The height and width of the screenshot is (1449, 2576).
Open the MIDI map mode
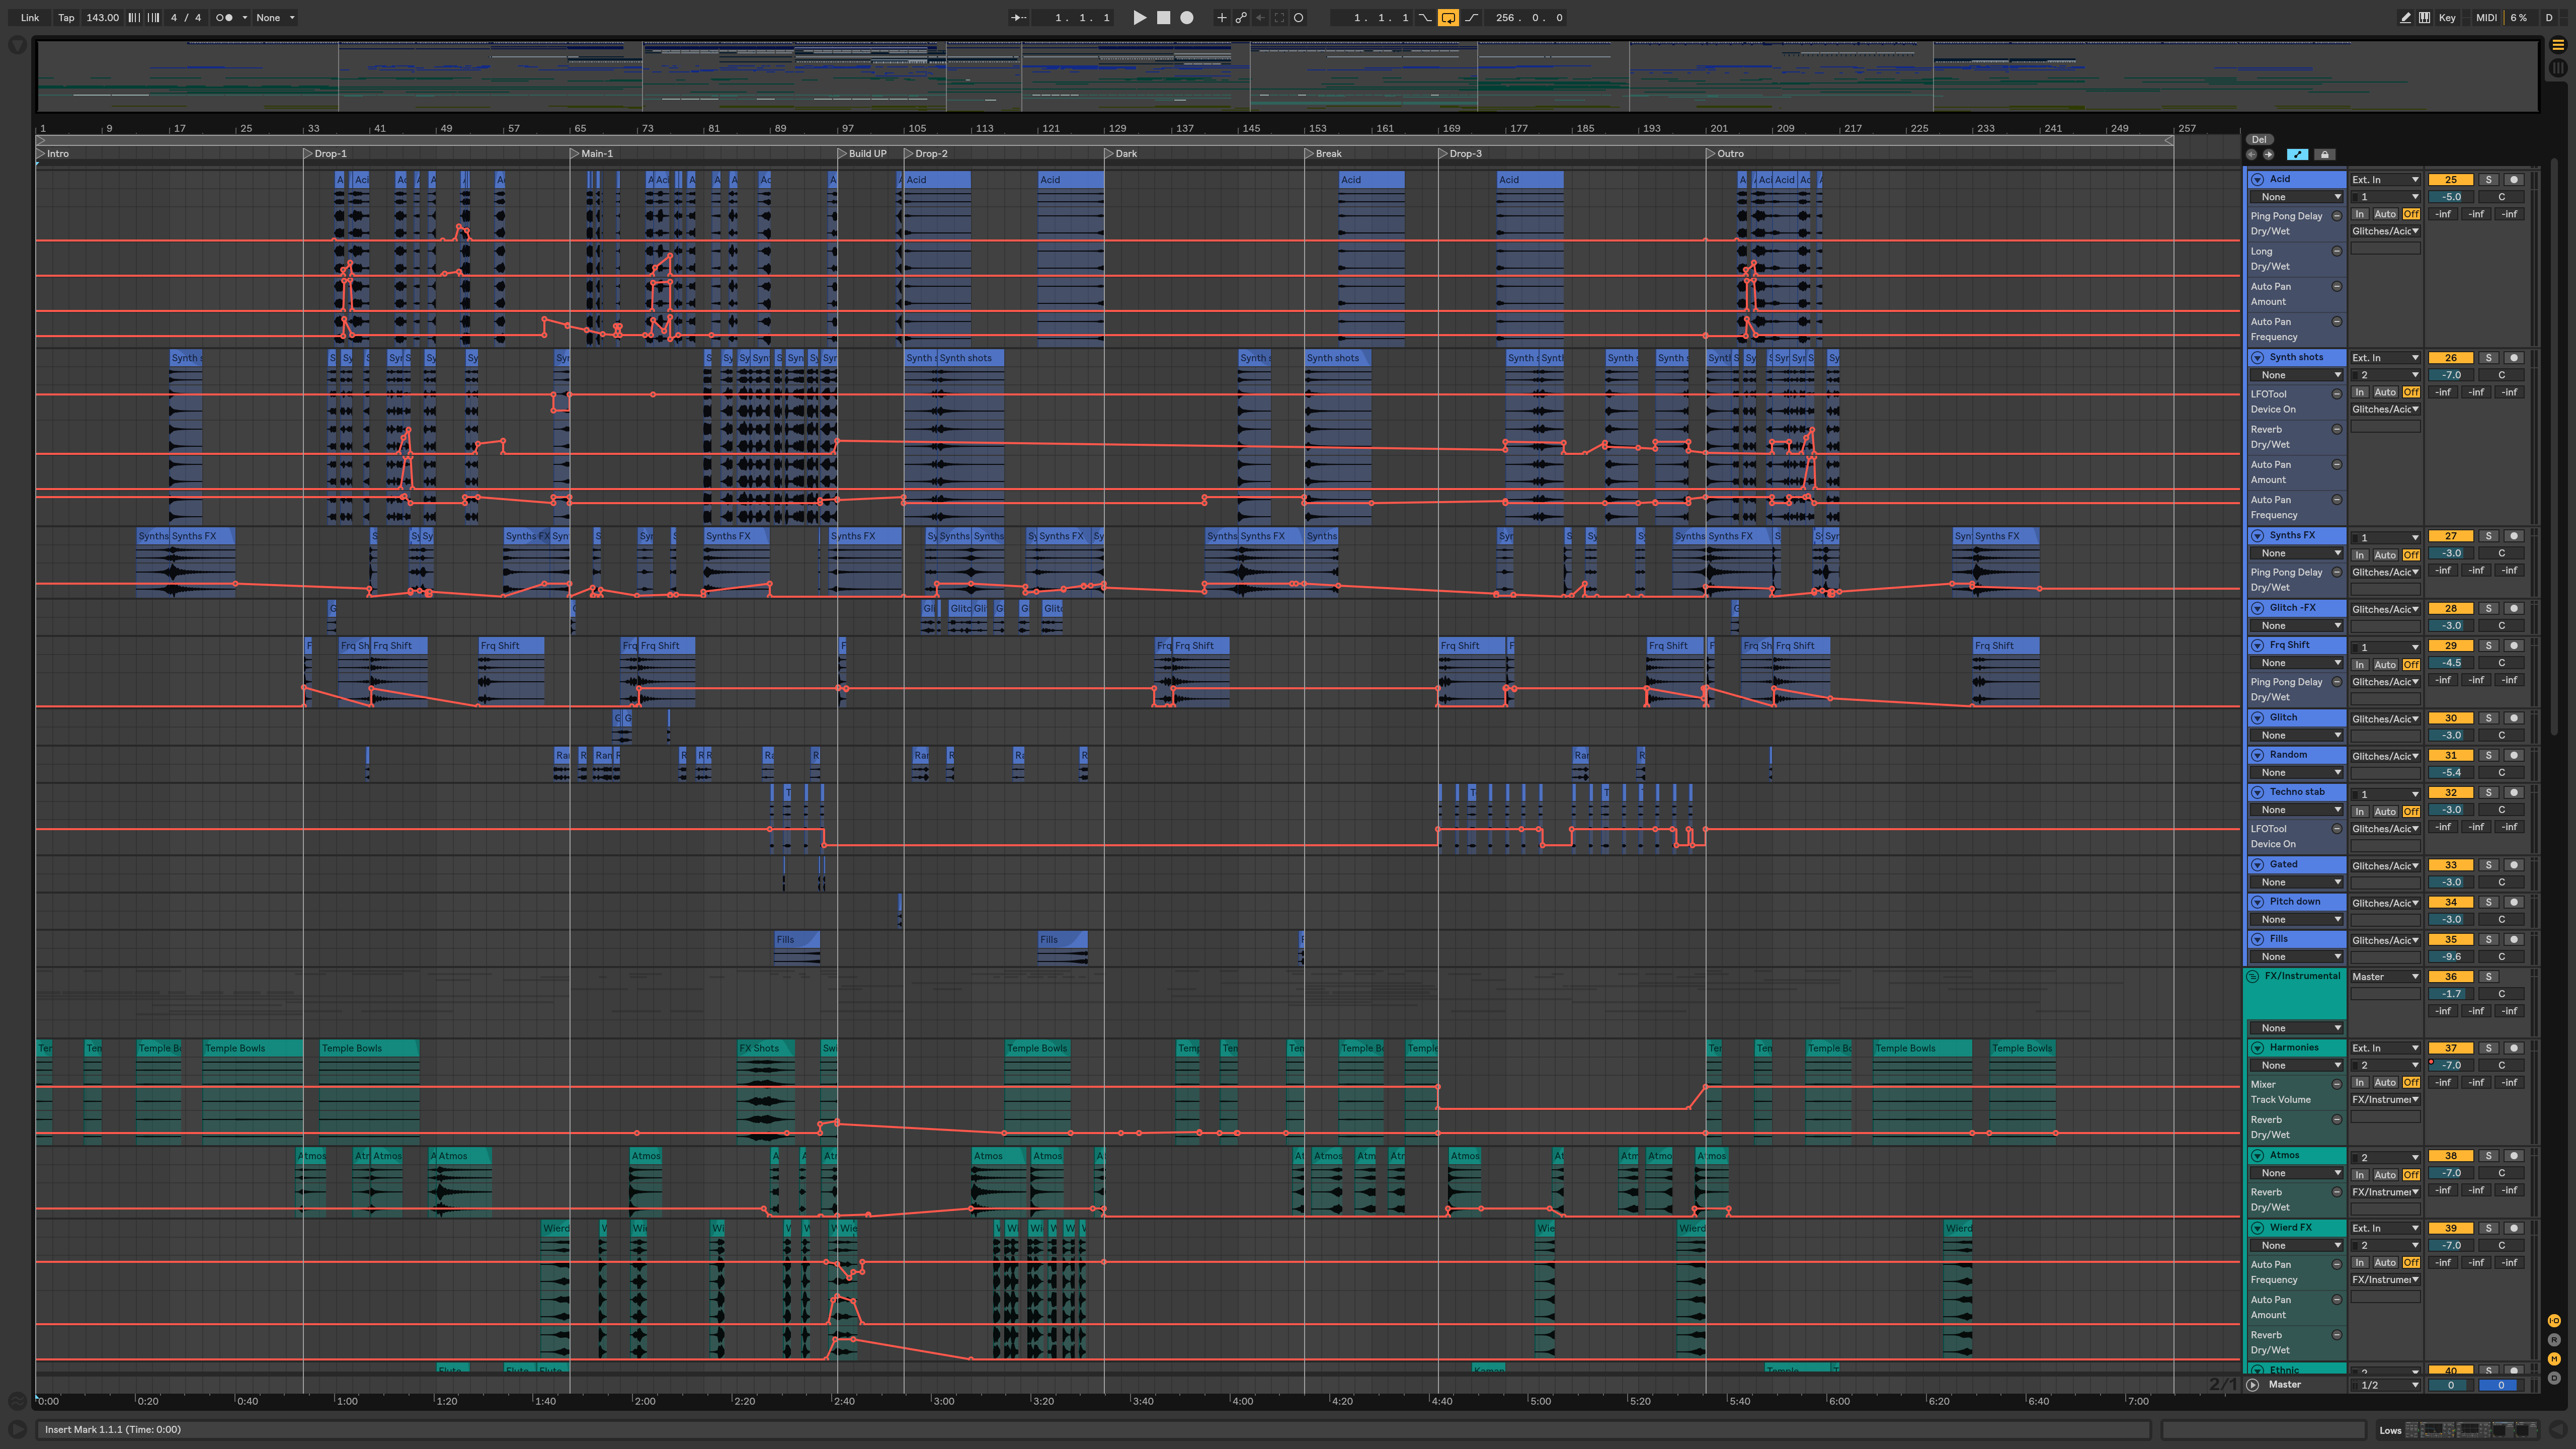tap(2486, 17)
